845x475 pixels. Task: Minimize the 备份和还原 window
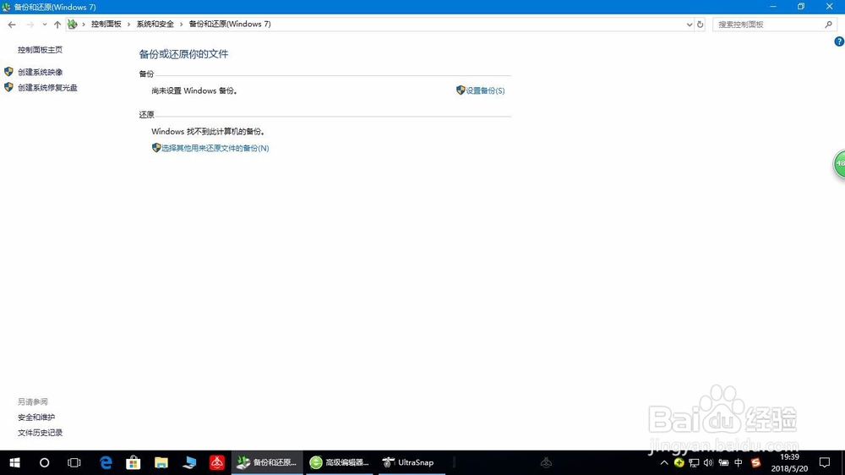pyautogui.click(x=773, y=7)
